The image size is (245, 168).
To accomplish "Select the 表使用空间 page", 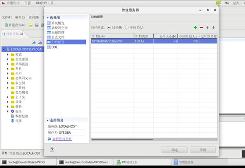I will click(x=59, y=28).
